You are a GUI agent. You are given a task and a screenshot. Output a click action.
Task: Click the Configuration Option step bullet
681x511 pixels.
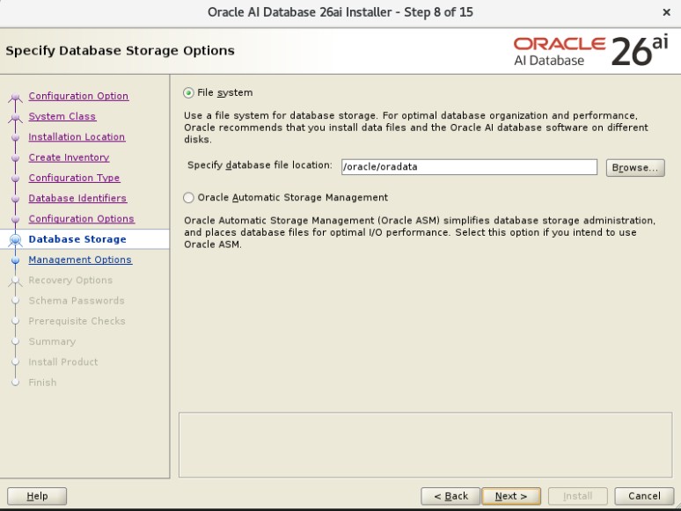tap(16, 97)
